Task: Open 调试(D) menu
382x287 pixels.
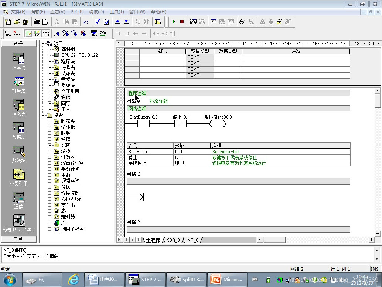Action: [96, 12]
